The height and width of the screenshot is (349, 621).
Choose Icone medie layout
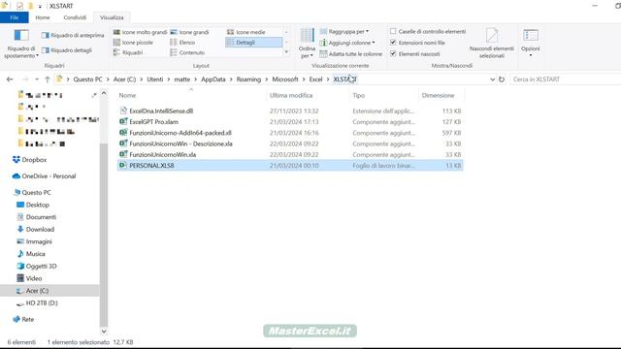point(245,32)
